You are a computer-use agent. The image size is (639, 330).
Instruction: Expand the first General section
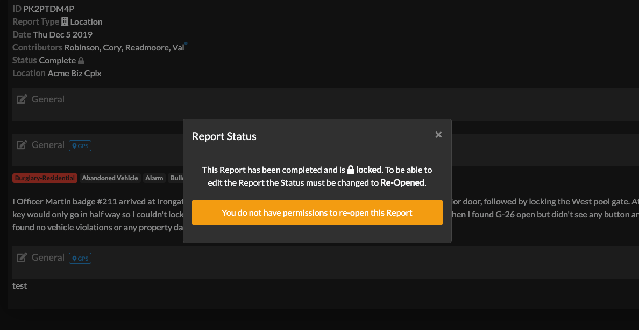coord(48,99)
